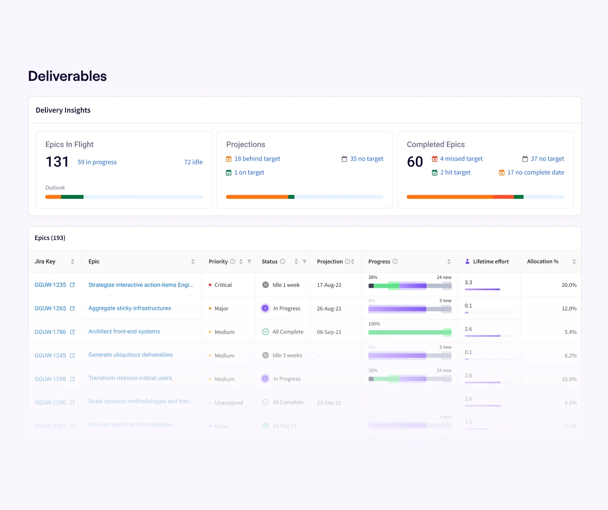
Task: Open the Priority column filter icon
Action: point(249,262)
